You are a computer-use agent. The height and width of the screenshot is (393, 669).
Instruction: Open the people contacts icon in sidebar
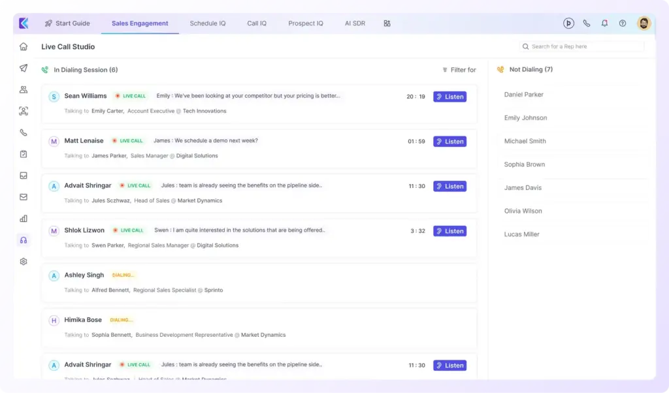pyautogui.click(x=24, y=89)
